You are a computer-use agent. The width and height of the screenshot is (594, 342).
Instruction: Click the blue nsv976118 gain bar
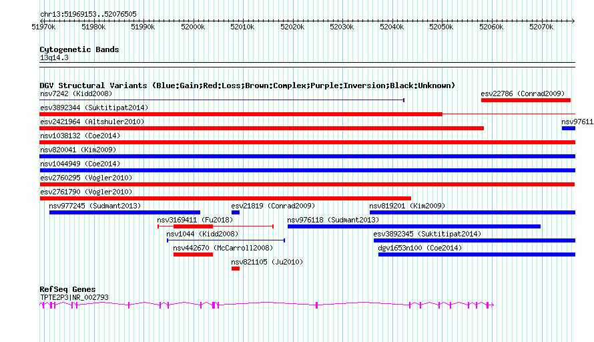414,226
